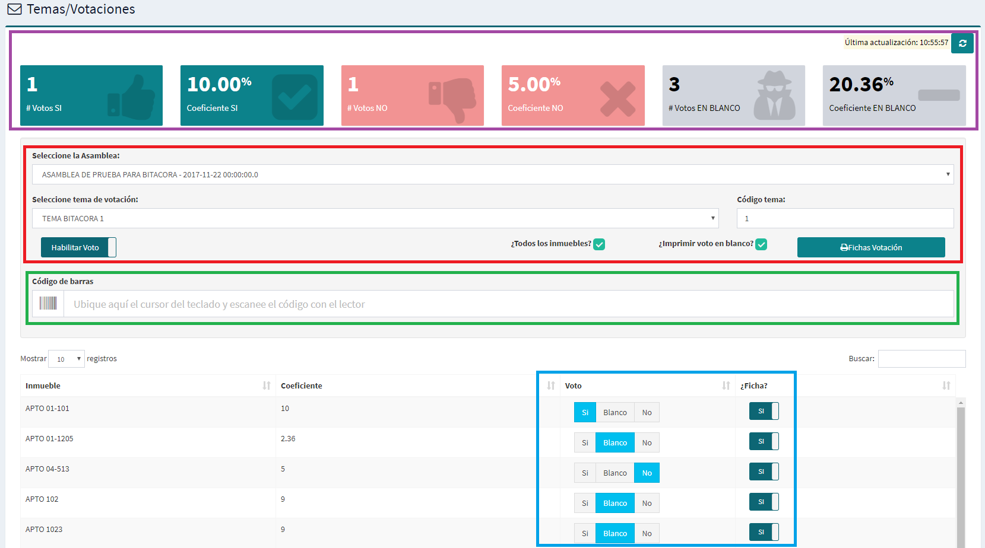The width and height of the screenshot is (985, 548).
Task: Click the Fichas Votación button
Action: [871, 247]
